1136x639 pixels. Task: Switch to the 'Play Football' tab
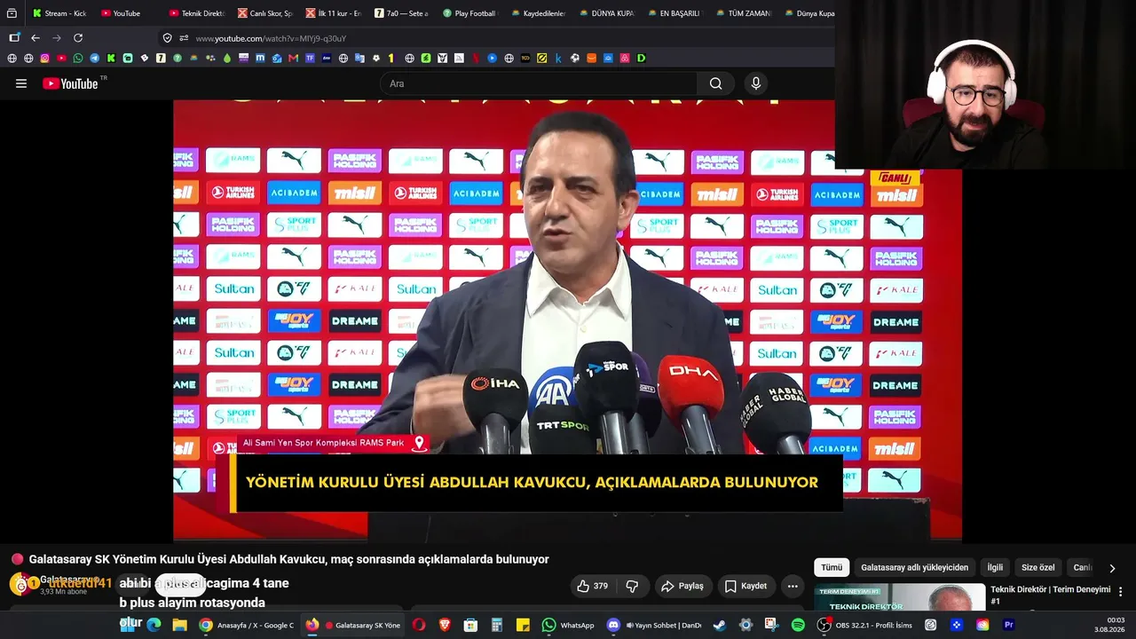(469, 13)
